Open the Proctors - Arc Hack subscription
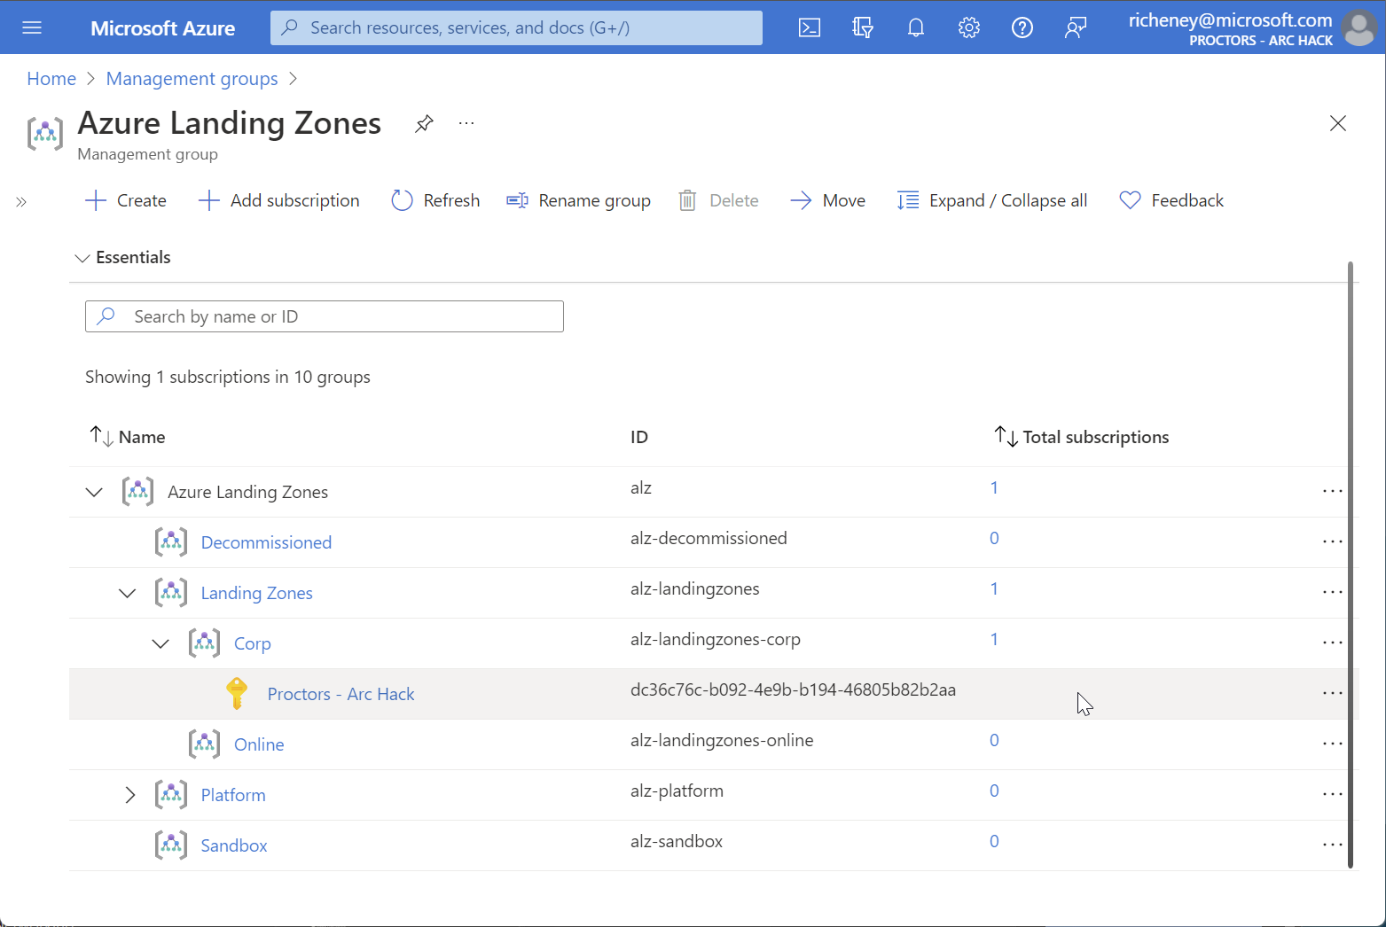 tap(341, 694)
